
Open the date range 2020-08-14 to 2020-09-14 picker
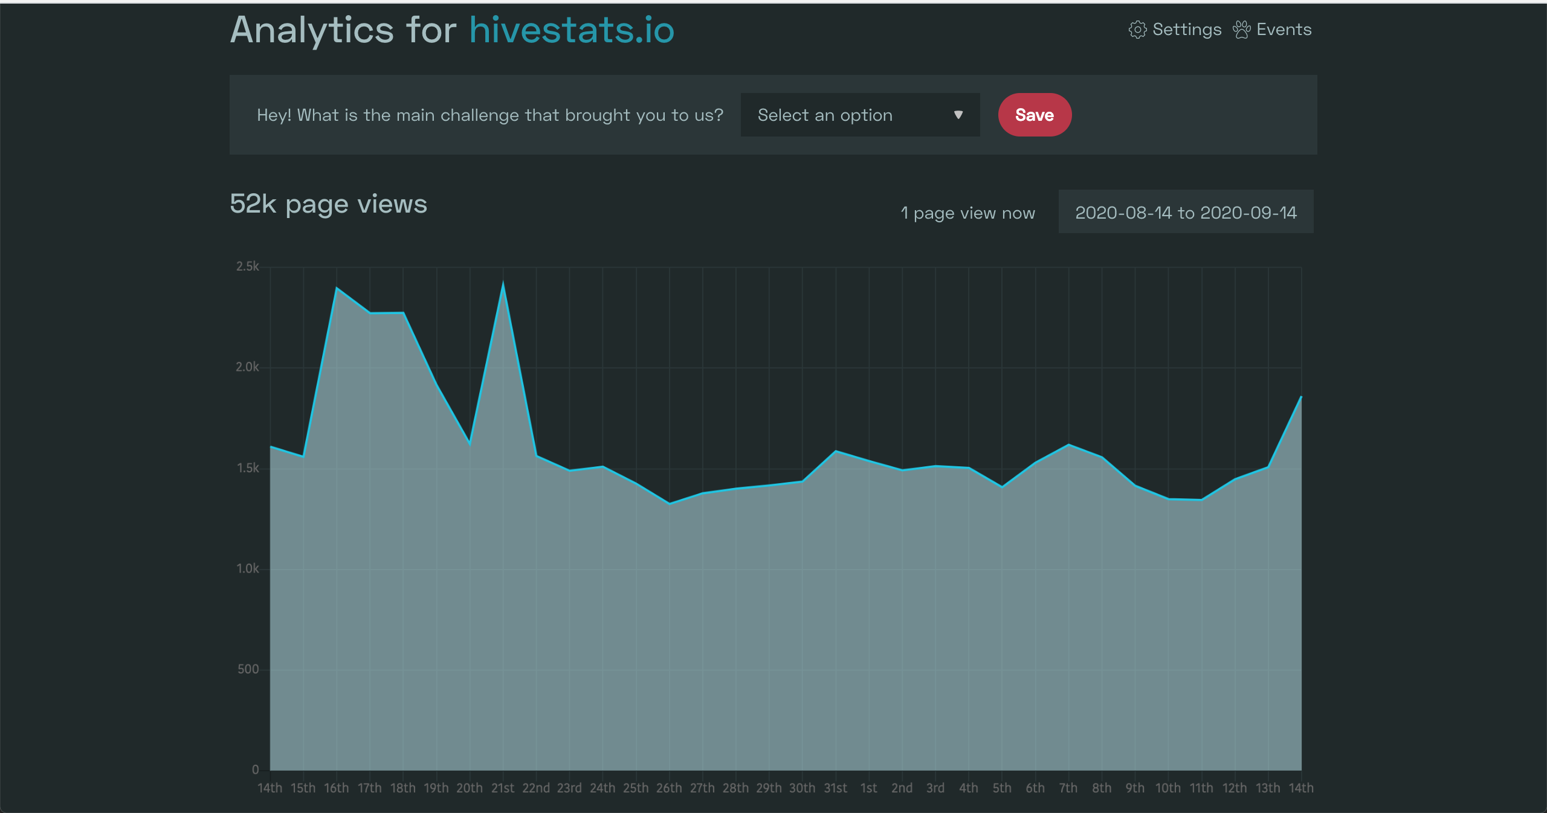tap(1186, 212)
